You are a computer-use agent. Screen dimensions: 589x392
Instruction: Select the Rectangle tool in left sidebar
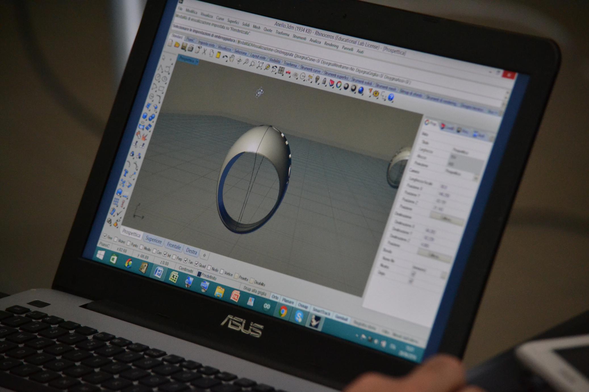[162, 89]
